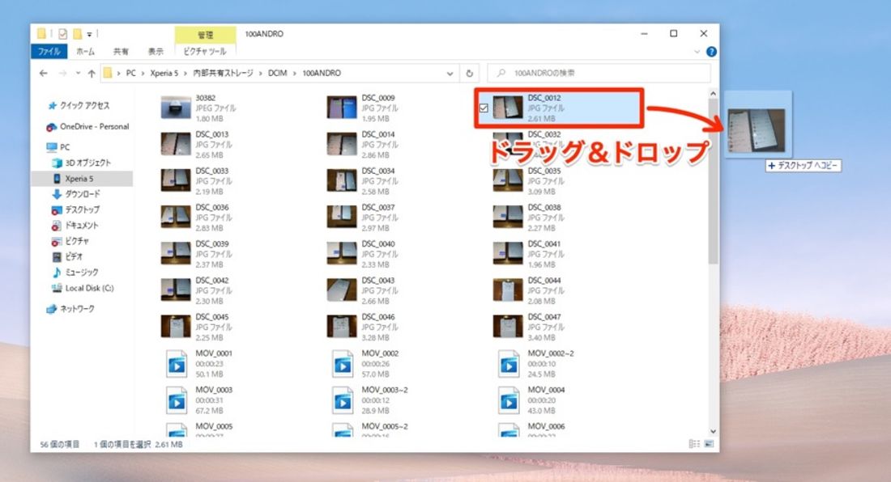Click the MOV_0003~2 video file icon

point(343,400)
